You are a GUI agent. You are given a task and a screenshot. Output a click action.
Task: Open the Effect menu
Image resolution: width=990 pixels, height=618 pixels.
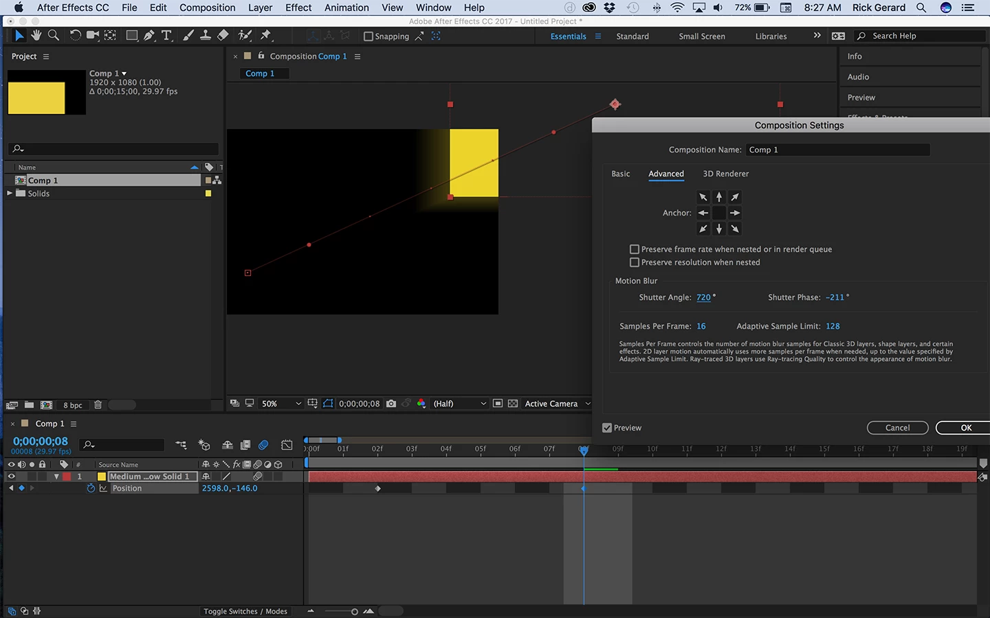tap(298, 8)
